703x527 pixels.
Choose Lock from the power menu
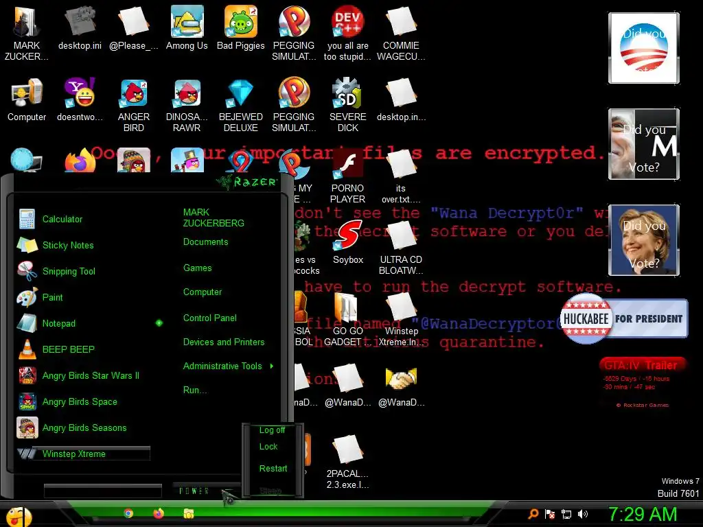[x=268, y=447]
